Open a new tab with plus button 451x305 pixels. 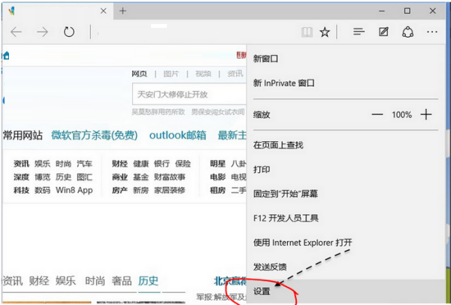(123, 11)
